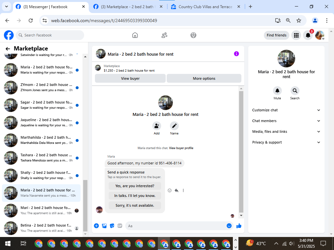Click the Aa message input field

pos(179,226)
